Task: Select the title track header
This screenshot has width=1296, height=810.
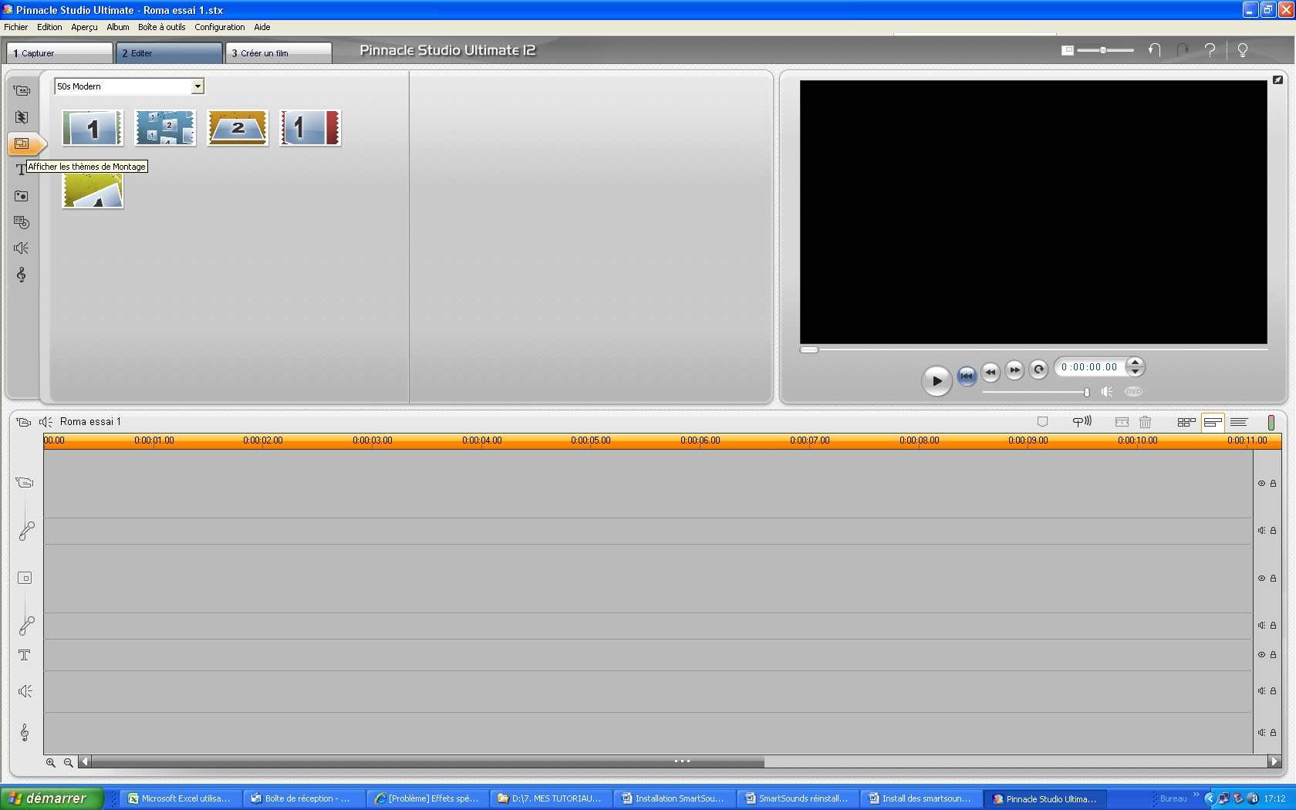Action: pos(25,655)
